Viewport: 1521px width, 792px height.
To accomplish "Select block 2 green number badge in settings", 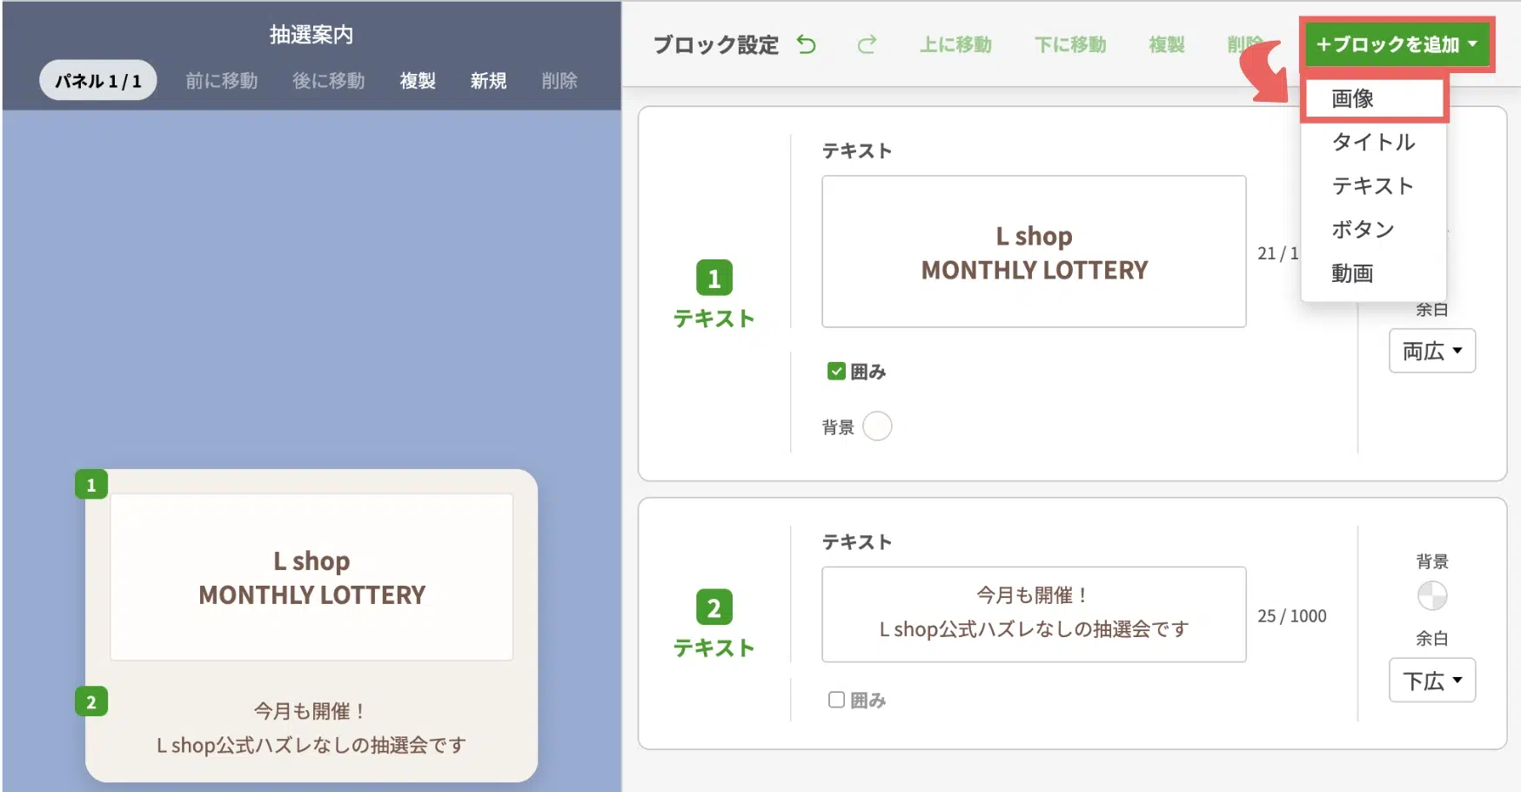I will pyautogui.click(x=714, y=607).
